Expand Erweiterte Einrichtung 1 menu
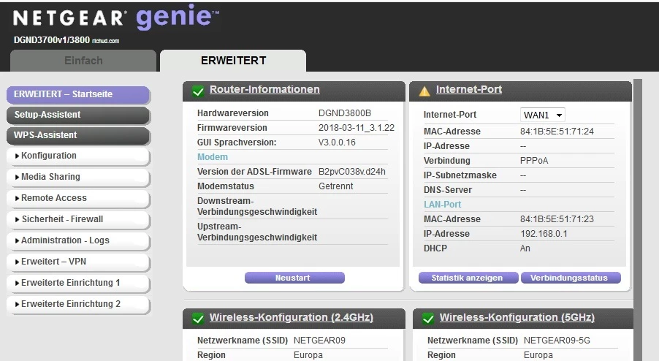The width and height of the screenshot is (659, 361). (78, 283)
